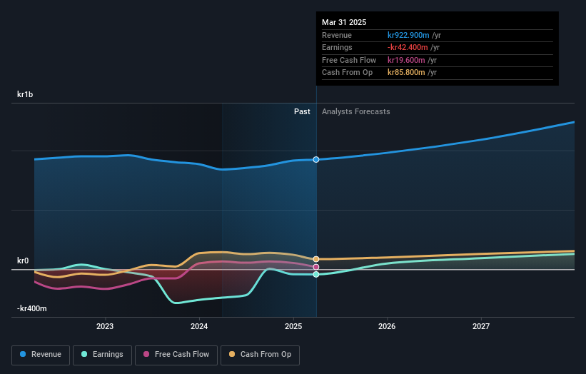Click the kr85.800m cash from op value
Screen dimensions: 586x374
click(x=406, y=73)
